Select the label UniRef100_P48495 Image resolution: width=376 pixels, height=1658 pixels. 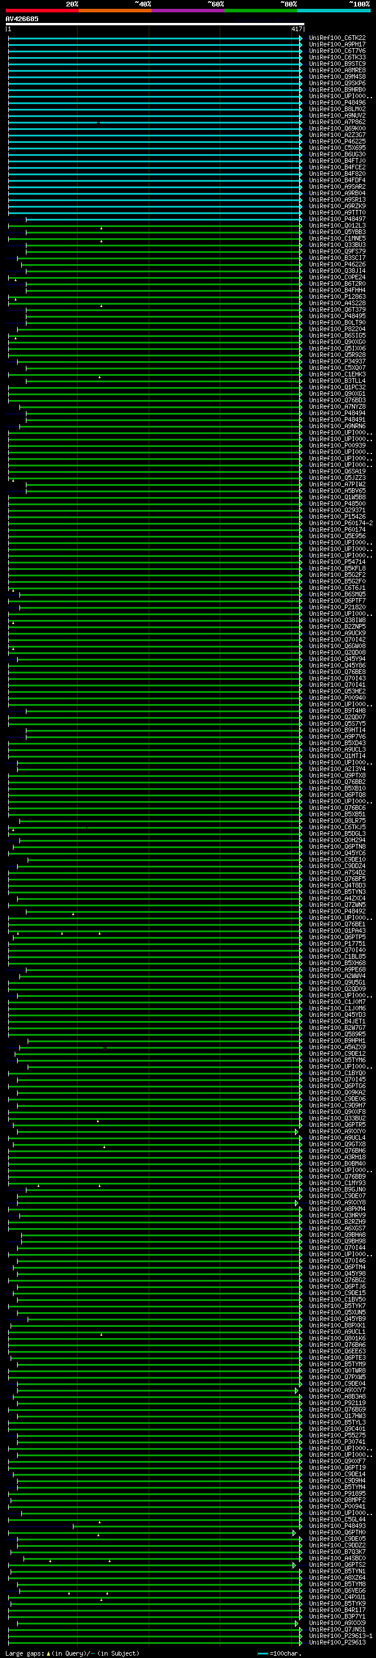point(337,316)
